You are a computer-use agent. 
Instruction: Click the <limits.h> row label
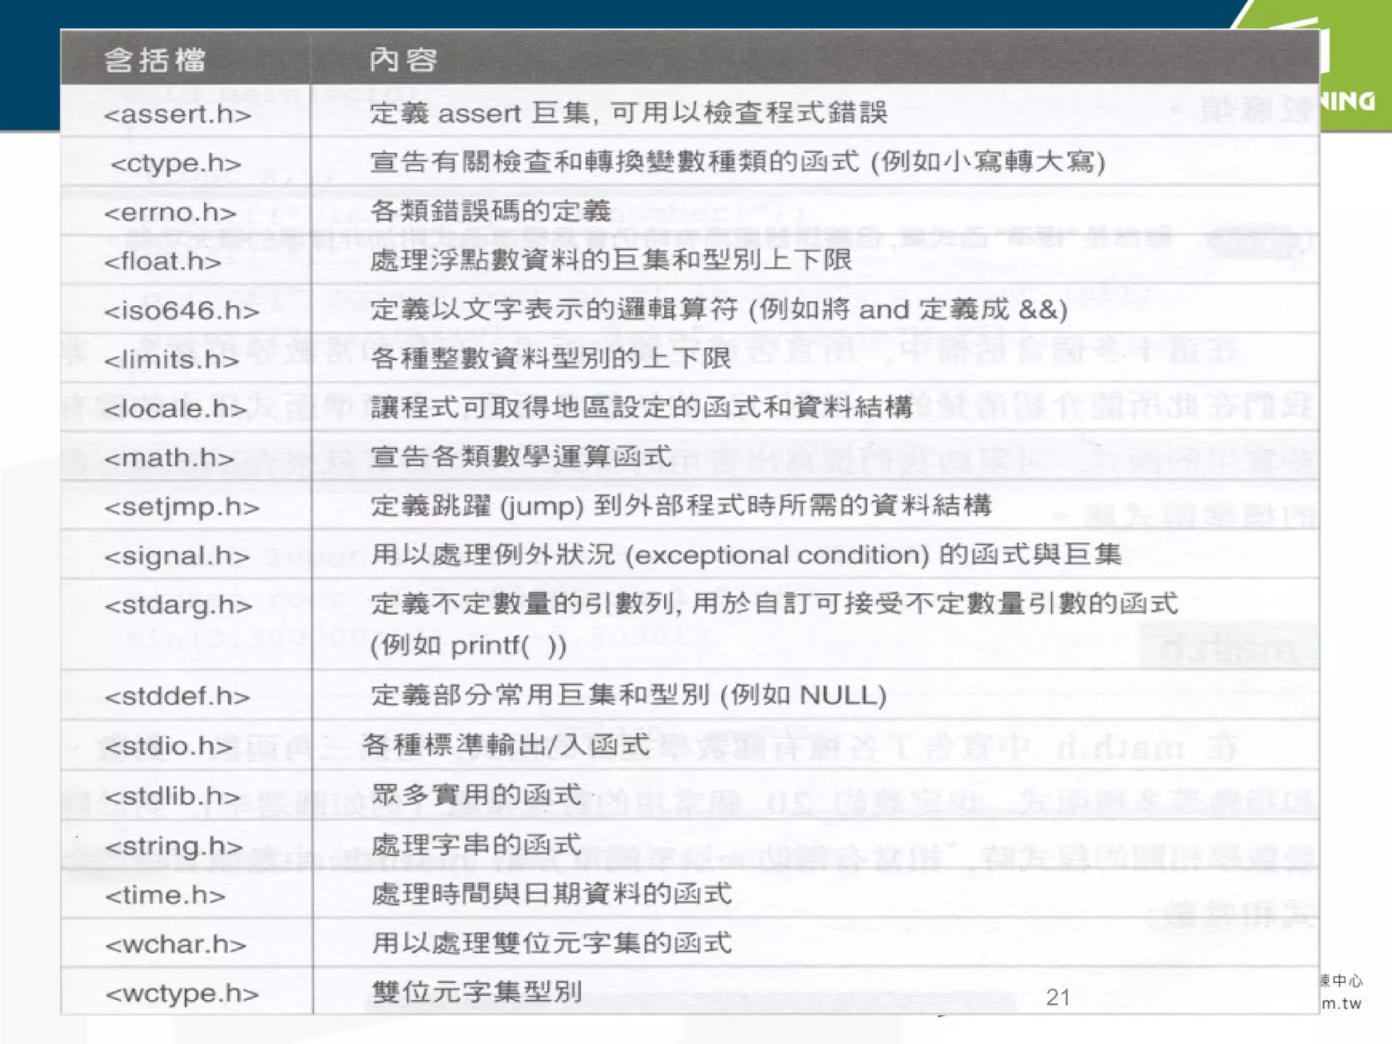click(x=171, y=360)
